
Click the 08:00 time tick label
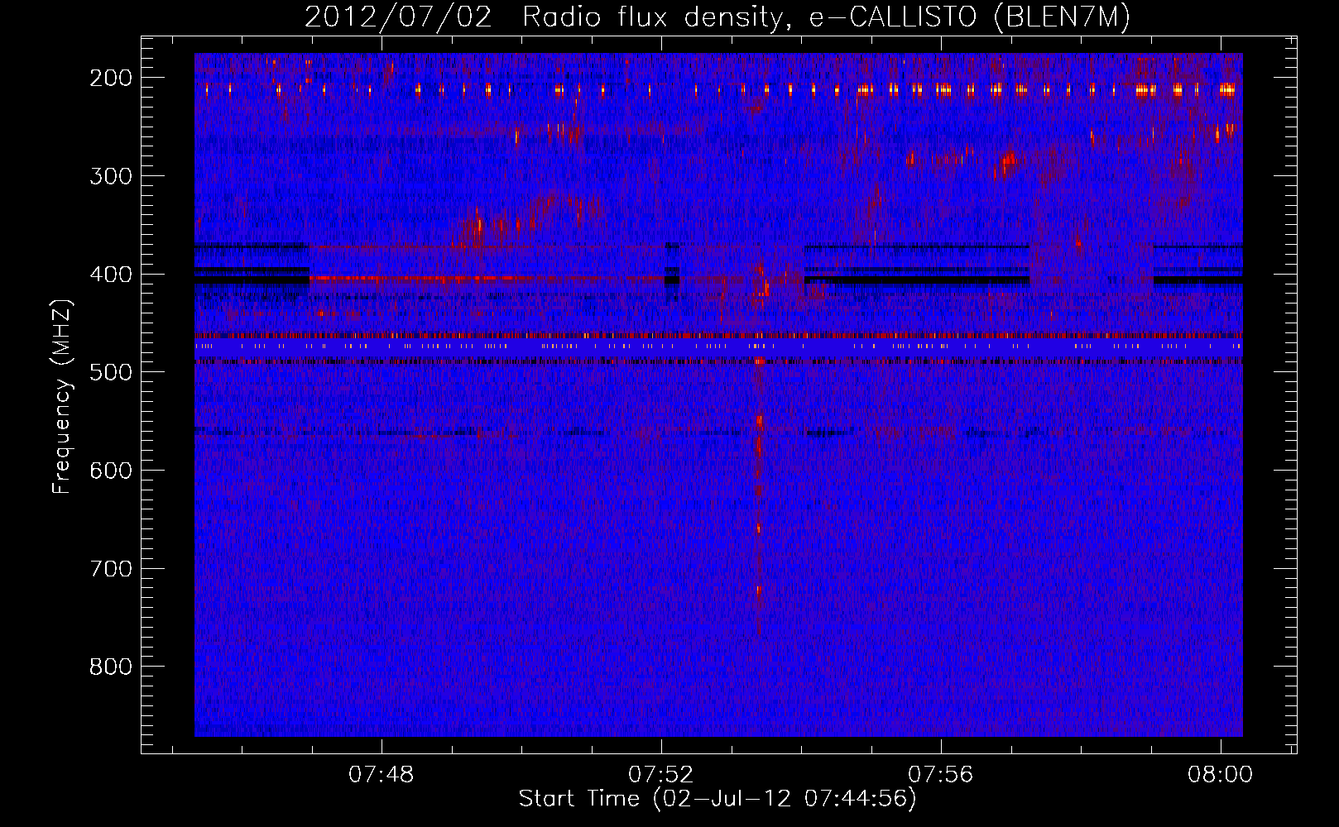point(1221,775)
